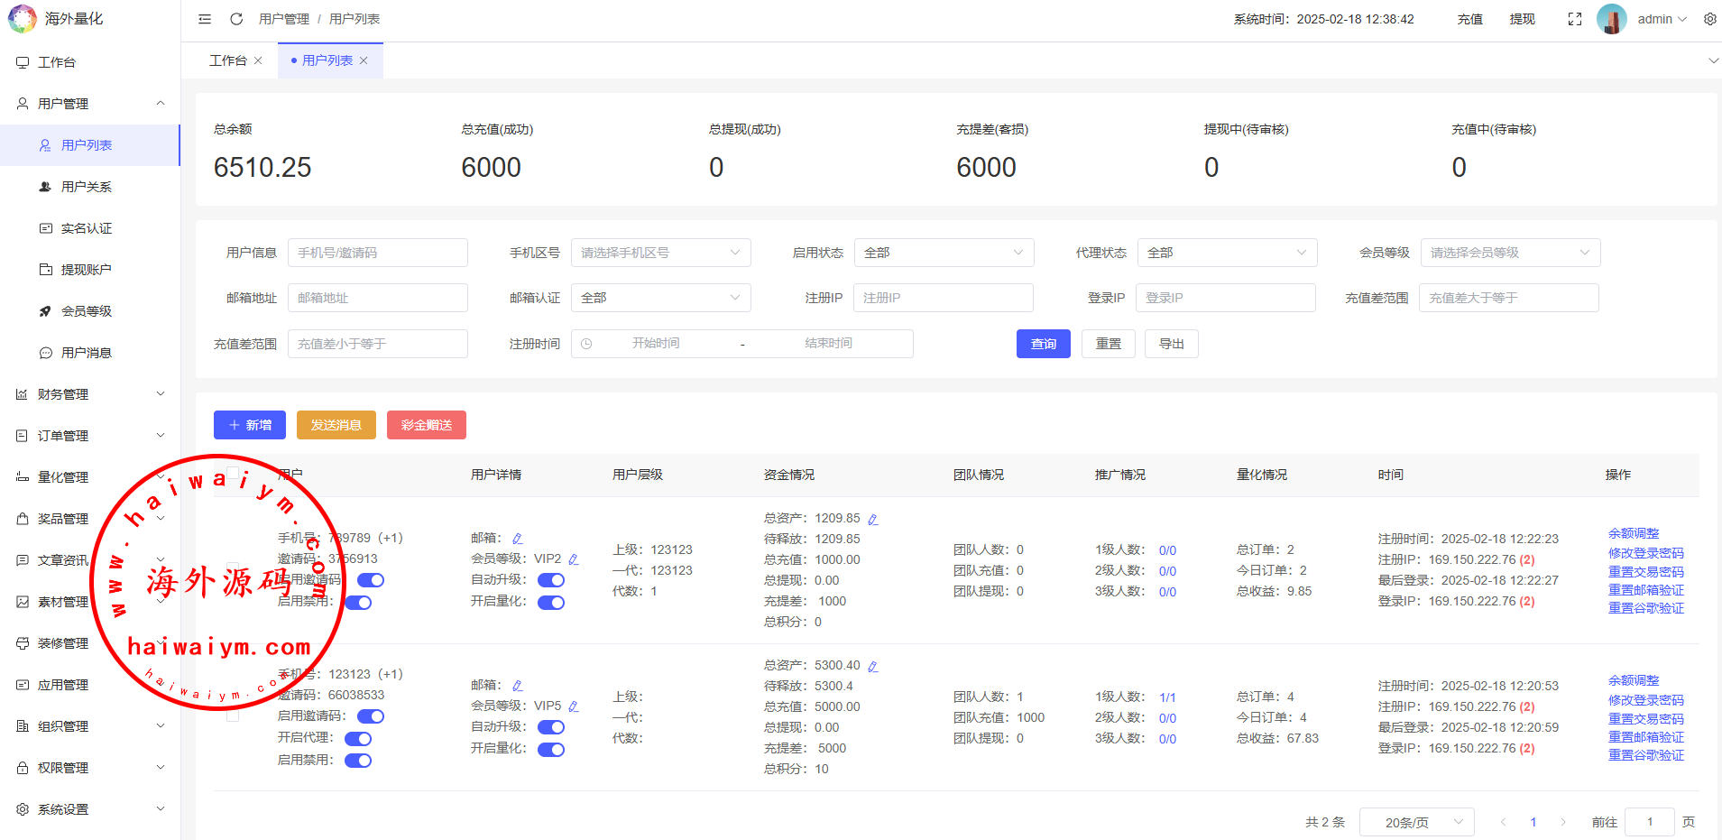Switch to the 工作台 tab
This screenshot has height=840, width=1722.
(x=227, y=60)
